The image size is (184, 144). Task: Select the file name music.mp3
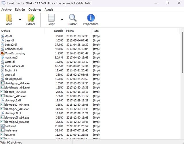(11, 58)
